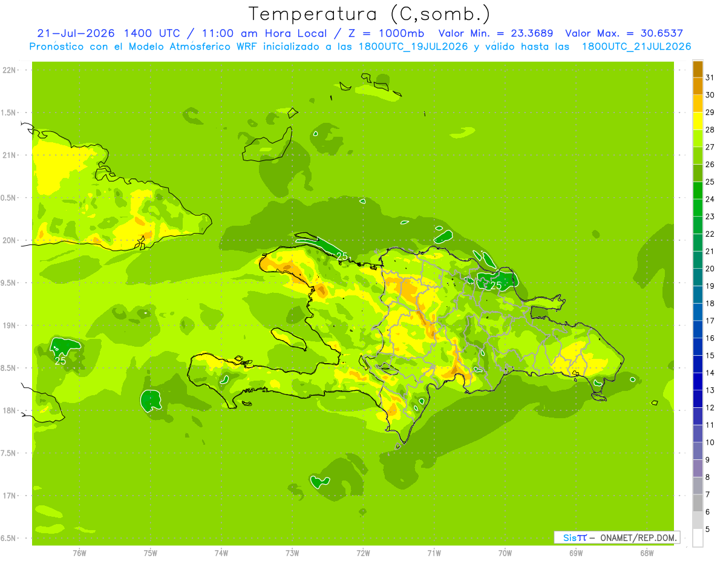Select the '1800UTC_19JUL2026' initialization time
Viewport: 726px width, 561px height.
pyautogui.click(x=411, y=47)
